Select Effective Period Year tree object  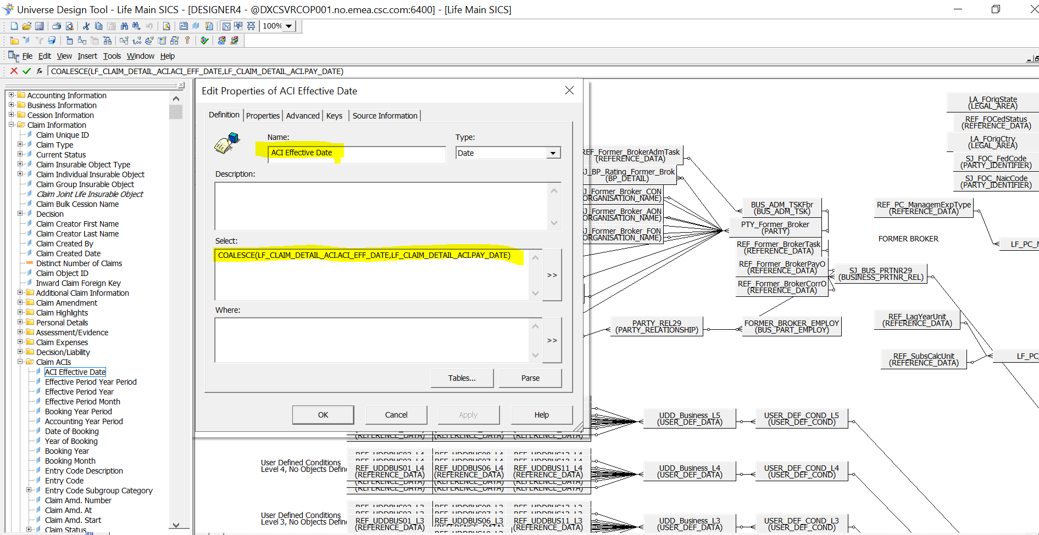coord(79,392)
